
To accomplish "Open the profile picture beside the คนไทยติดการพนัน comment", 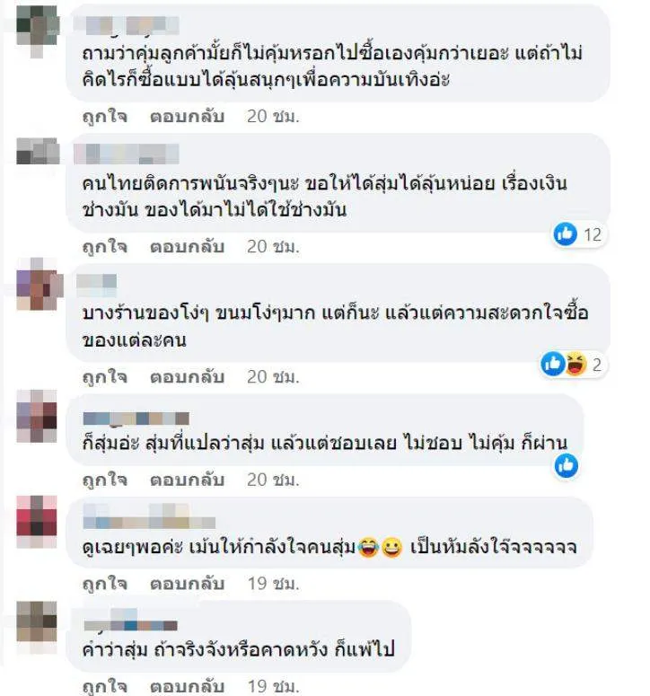I will tap(38, 151).
